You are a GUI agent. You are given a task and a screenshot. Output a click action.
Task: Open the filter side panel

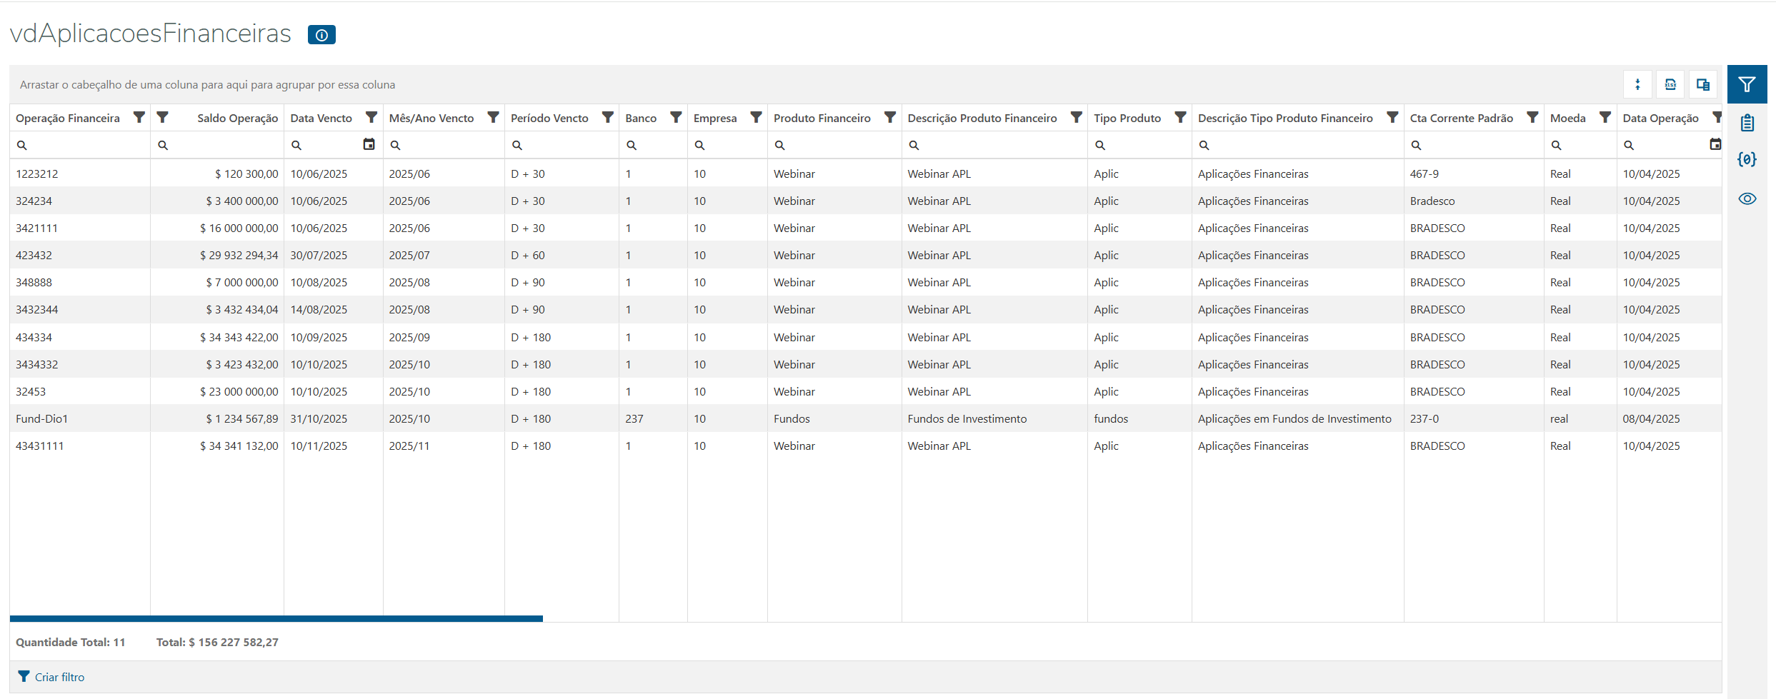tap(1747, 85)
